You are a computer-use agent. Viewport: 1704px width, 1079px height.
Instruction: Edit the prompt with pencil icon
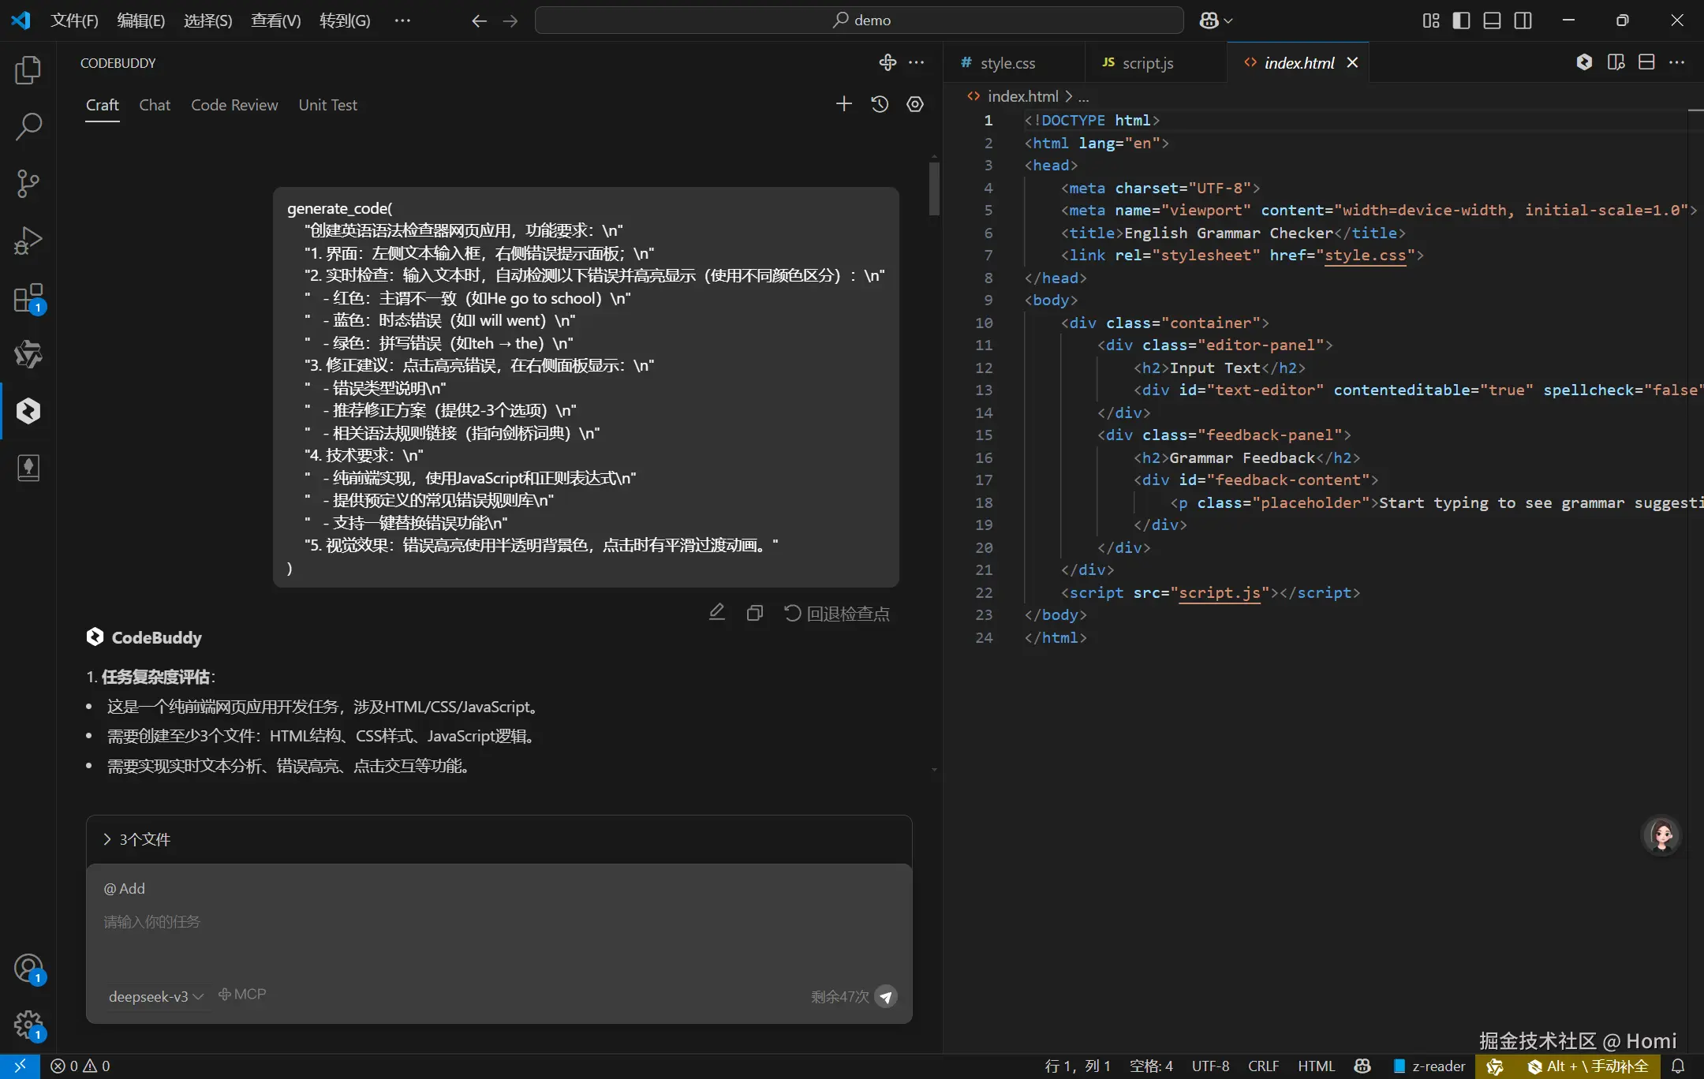coord(716,613)
